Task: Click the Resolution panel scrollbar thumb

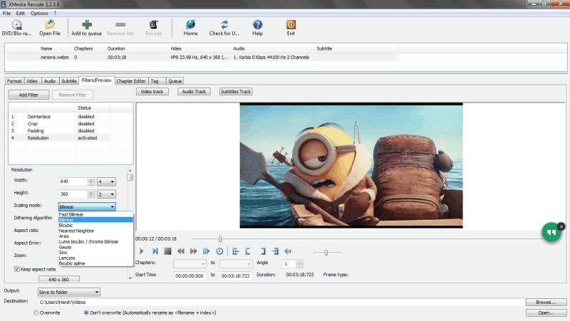Action: 130,177
